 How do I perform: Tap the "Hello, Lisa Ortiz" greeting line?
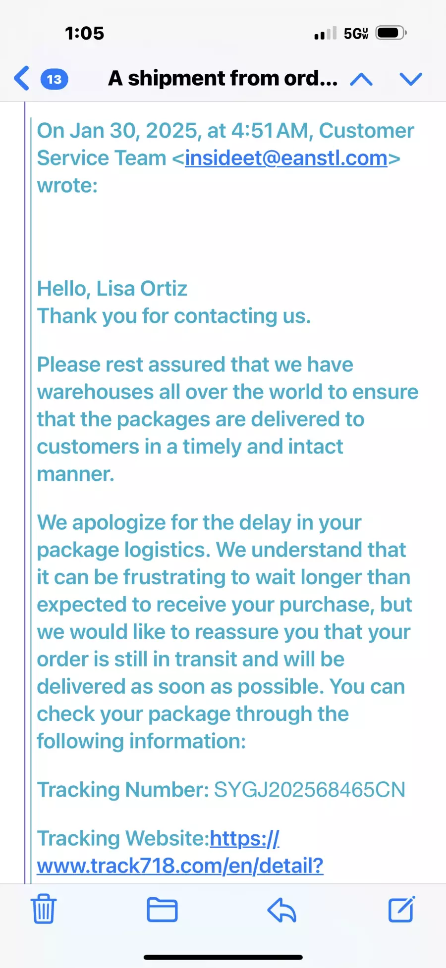(x=112, y=288)
